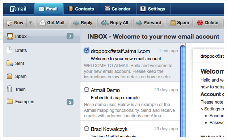
Task: Open the dropbox@staff.atmail.com sender name
Action: tap(120, 51)
